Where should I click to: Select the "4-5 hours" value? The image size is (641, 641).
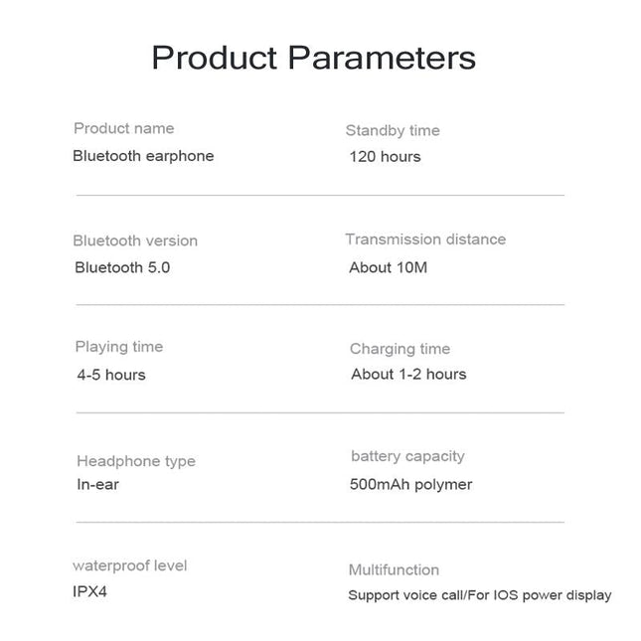[x=111, y=375]
